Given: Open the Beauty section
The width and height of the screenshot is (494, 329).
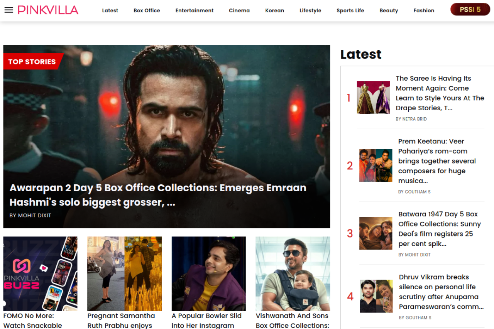Looking at the screenshot, I should [389, 10].
